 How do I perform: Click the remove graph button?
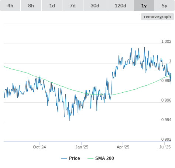click(x=157, y=17)
